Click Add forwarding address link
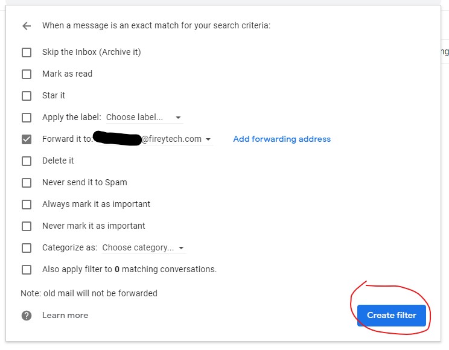The width and height of the screenshot is (449, 350). [x=282, y=139]
